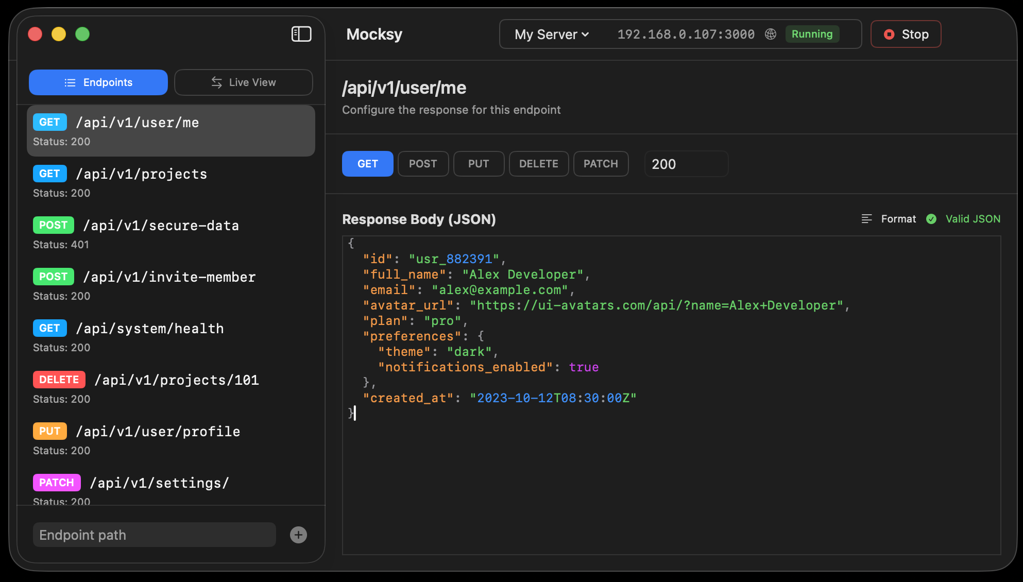
Task: Click the Endpoint path input field
Action: point(154,535)
